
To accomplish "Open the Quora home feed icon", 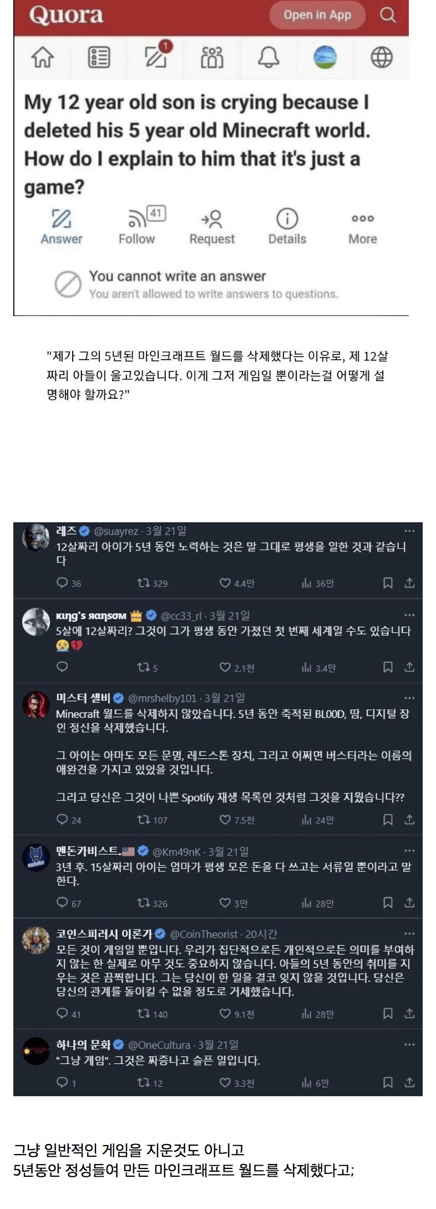I will tap(43, 57).
